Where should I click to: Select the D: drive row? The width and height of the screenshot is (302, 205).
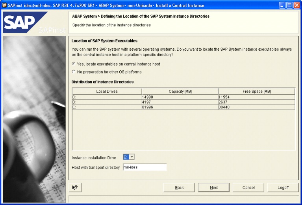click(x=183, y=102)
